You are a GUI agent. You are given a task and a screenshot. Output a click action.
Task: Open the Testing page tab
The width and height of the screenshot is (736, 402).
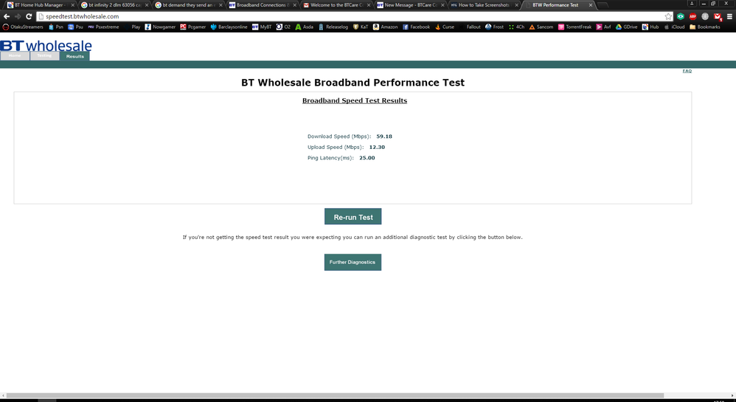44,56
